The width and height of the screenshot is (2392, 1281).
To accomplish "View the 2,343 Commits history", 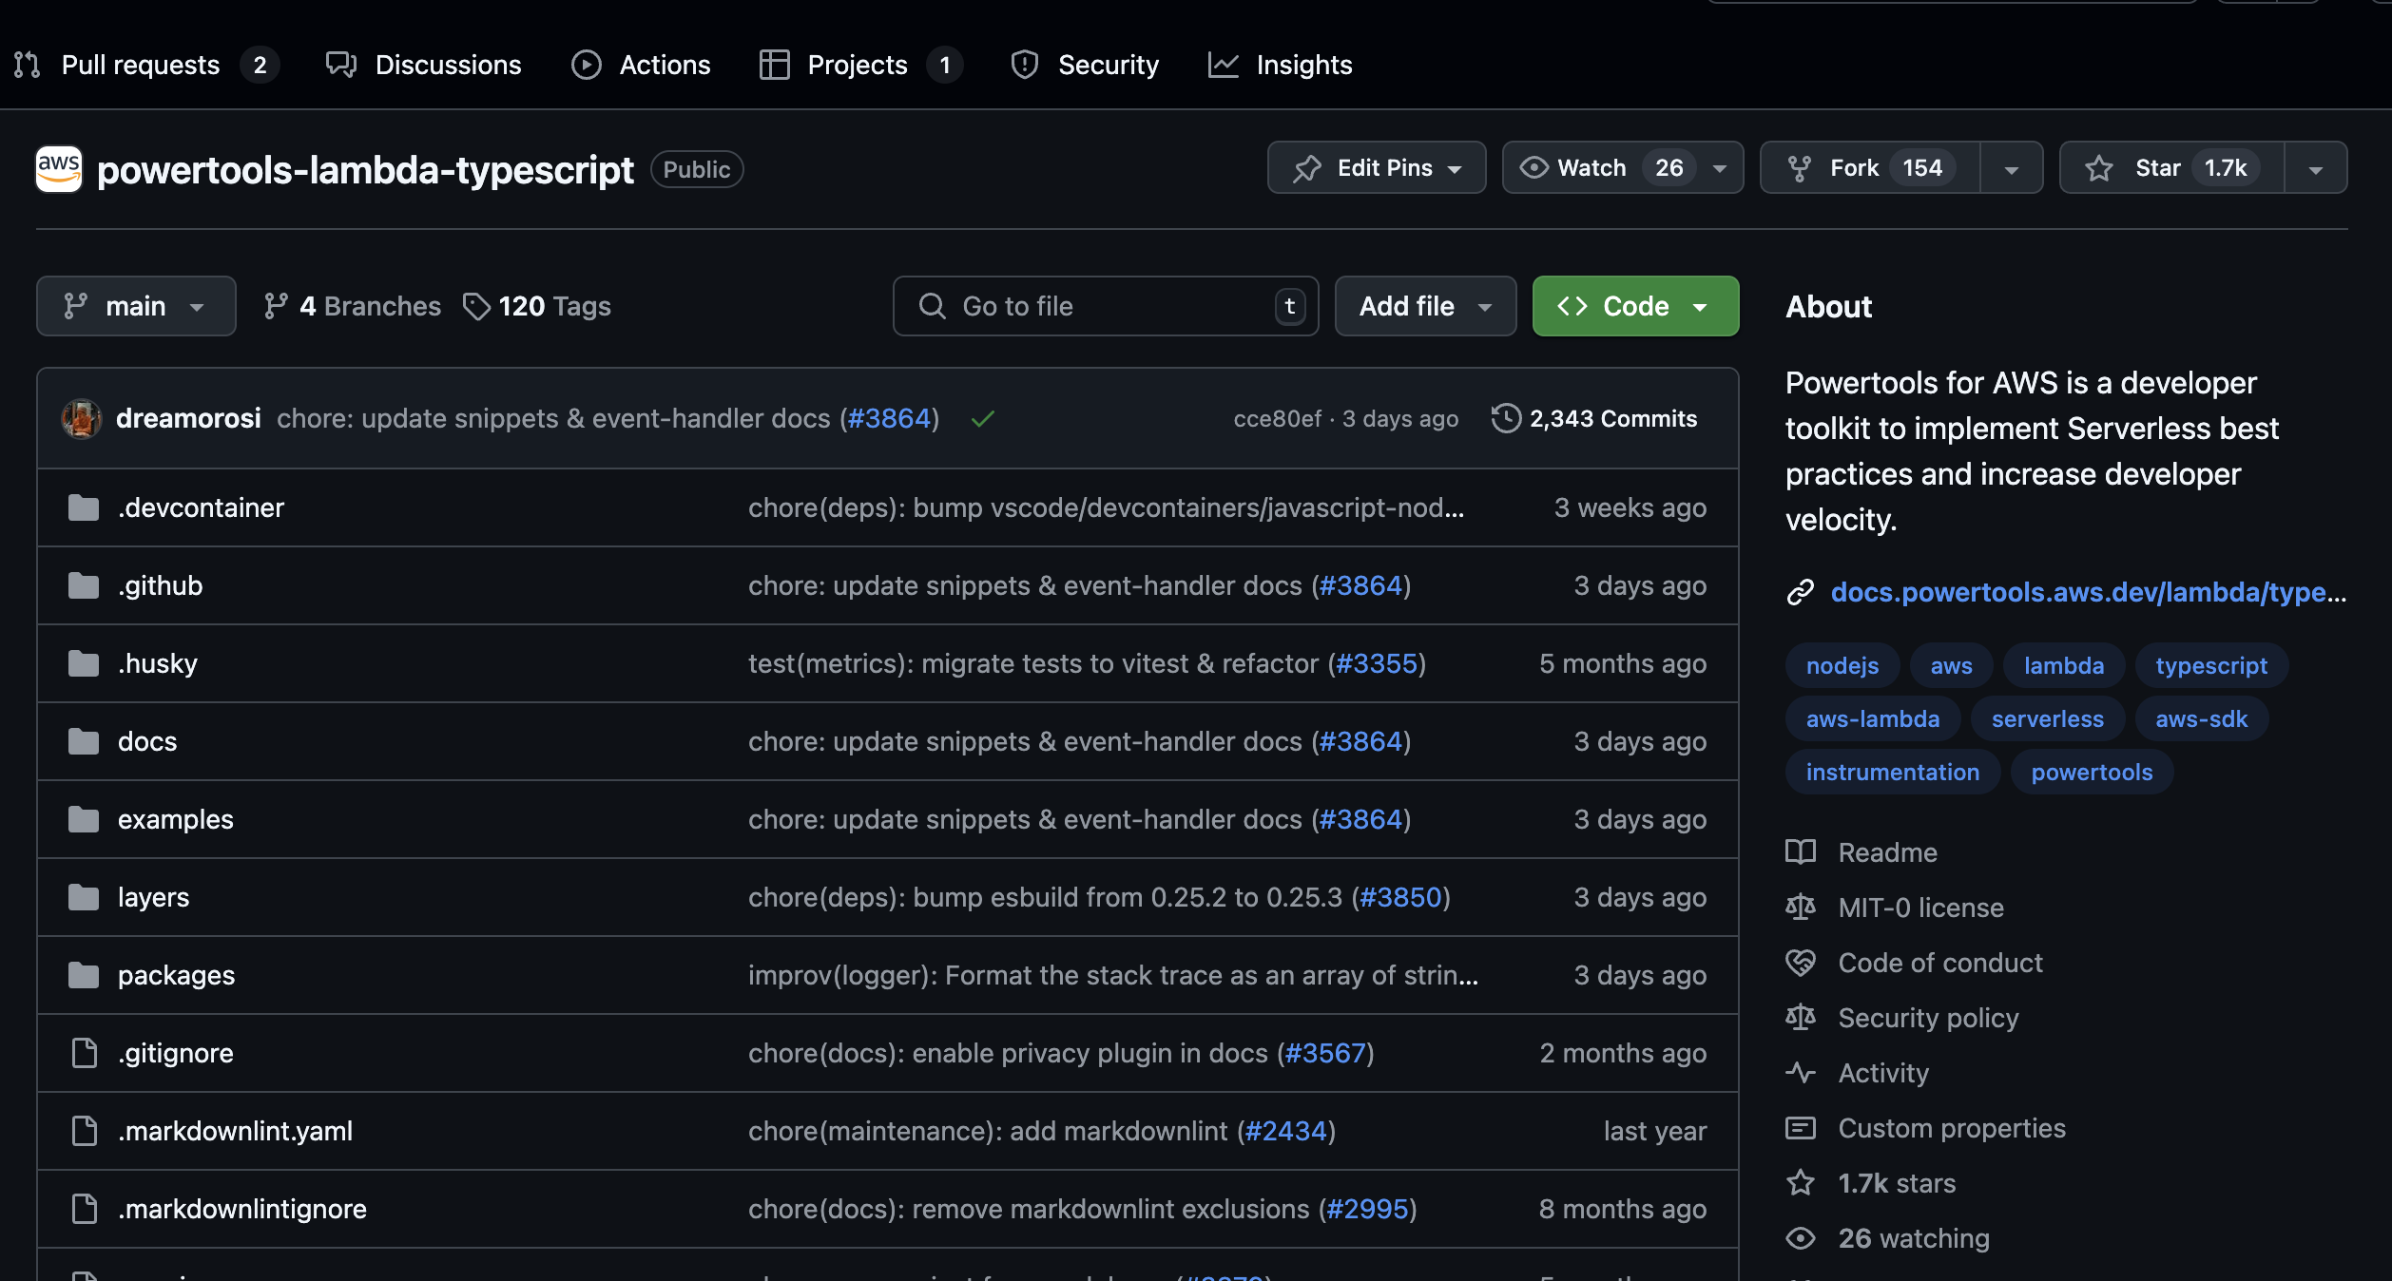I will click(x=1594, y=418).
